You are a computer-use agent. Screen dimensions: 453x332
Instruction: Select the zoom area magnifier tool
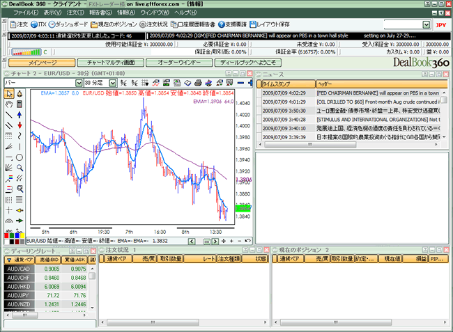20,189
